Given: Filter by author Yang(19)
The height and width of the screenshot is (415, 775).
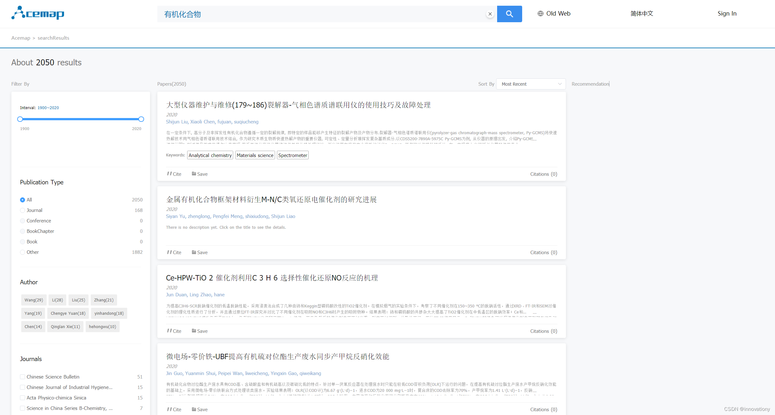Looking at the screenshot, I should coord(33,313).
